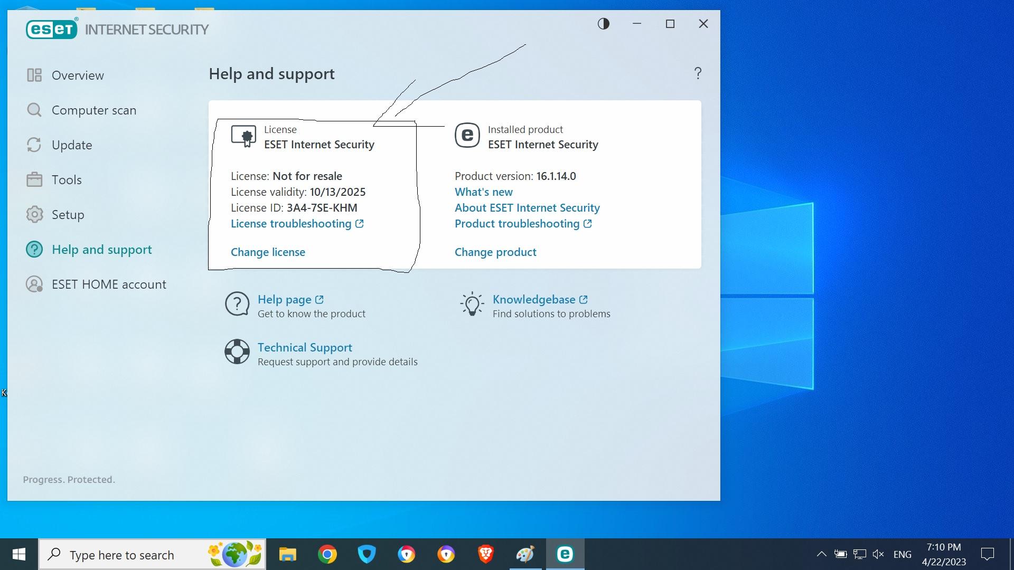
Task: Click 'Progress. Protected.' footer text
Action: (x=69, y=480)
